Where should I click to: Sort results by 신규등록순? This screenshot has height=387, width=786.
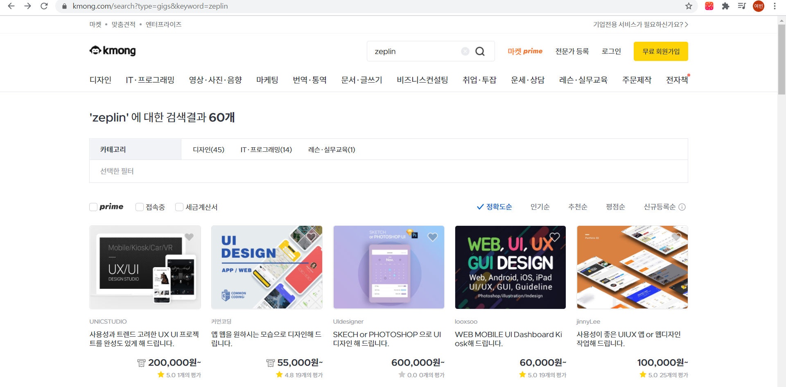(660, 207)
